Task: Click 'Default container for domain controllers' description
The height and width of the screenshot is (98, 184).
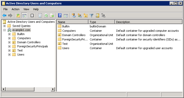Action: click(141, 35)
